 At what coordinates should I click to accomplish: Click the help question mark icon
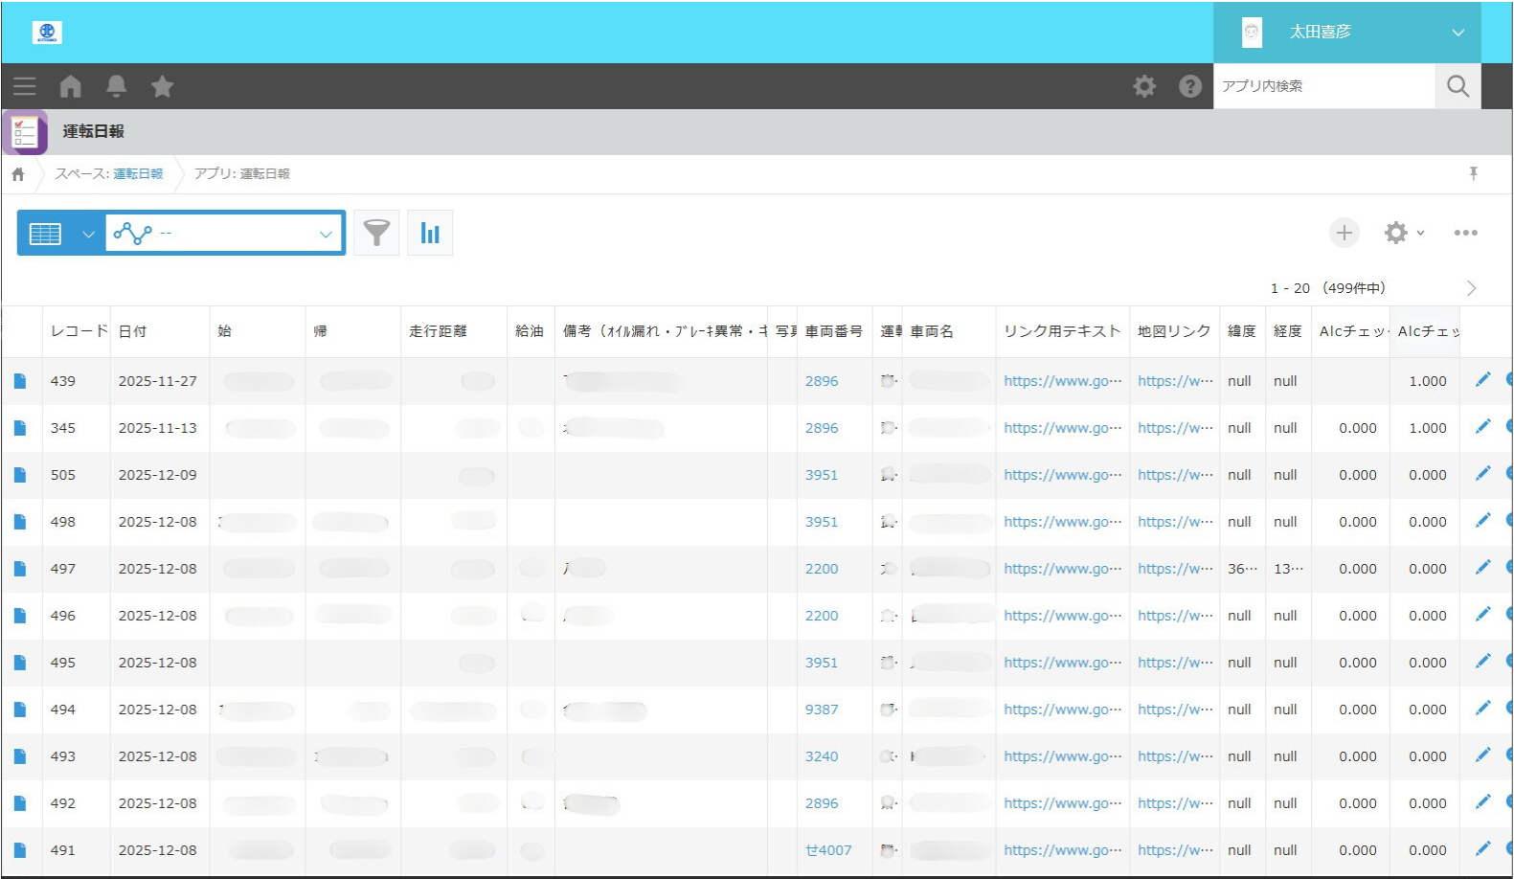1189,86
